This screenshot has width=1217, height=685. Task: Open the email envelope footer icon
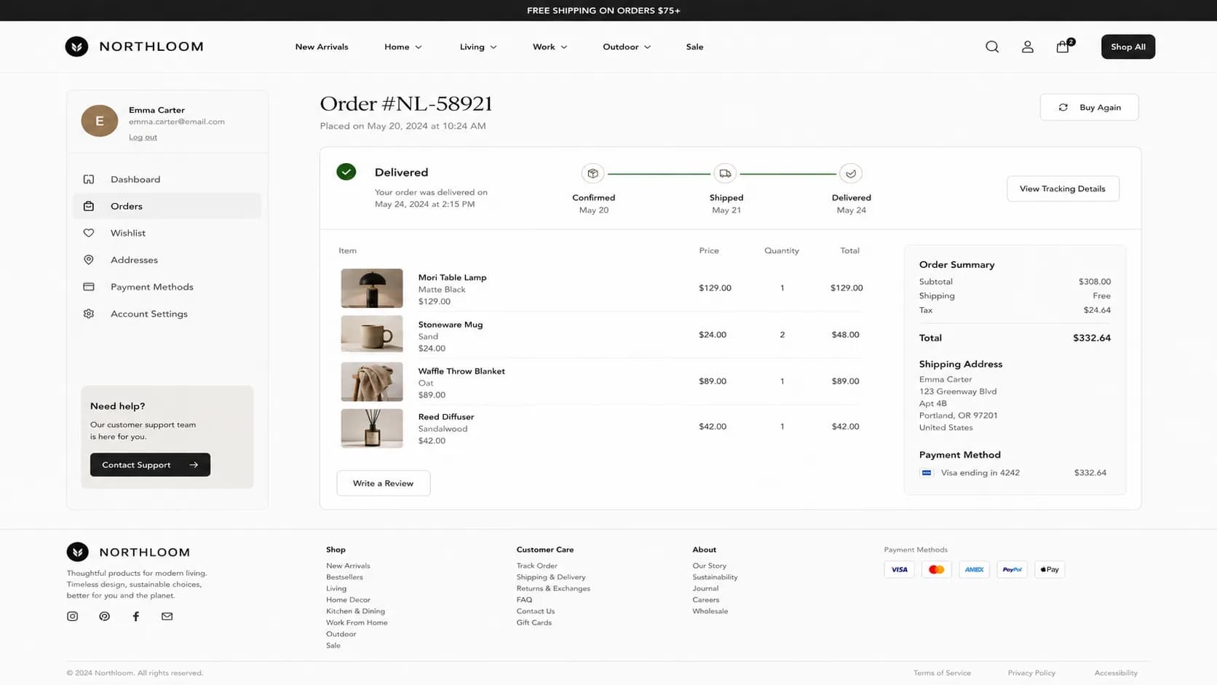pos(167,616)
